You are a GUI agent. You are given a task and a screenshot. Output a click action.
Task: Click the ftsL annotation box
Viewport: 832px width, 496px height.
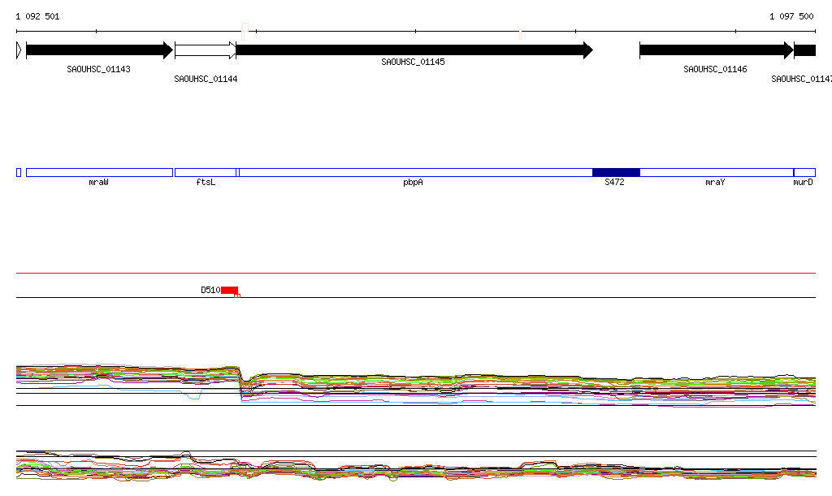205,172
